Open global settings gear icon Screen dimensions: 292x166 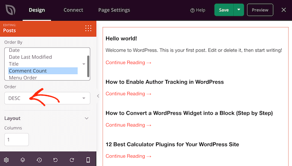pyautogui.click(x=6, y=160)
